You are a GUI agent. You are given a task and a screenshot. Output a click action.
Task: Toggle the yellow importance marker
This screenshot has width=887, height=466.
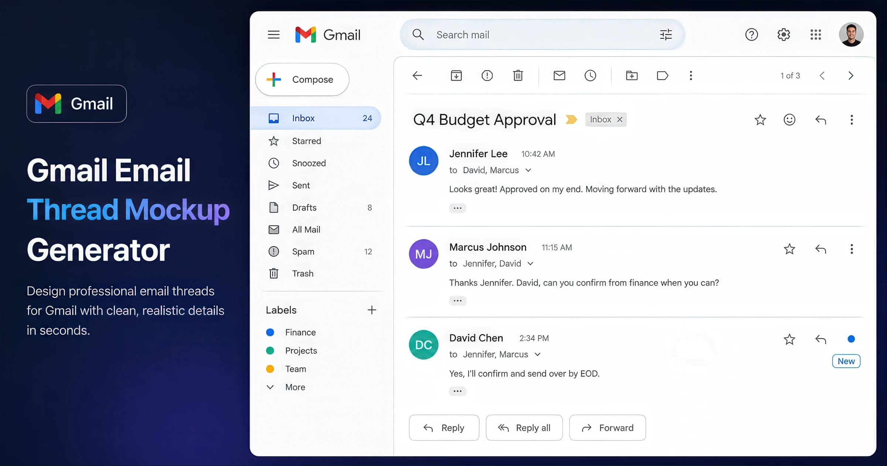coord(571,119)
